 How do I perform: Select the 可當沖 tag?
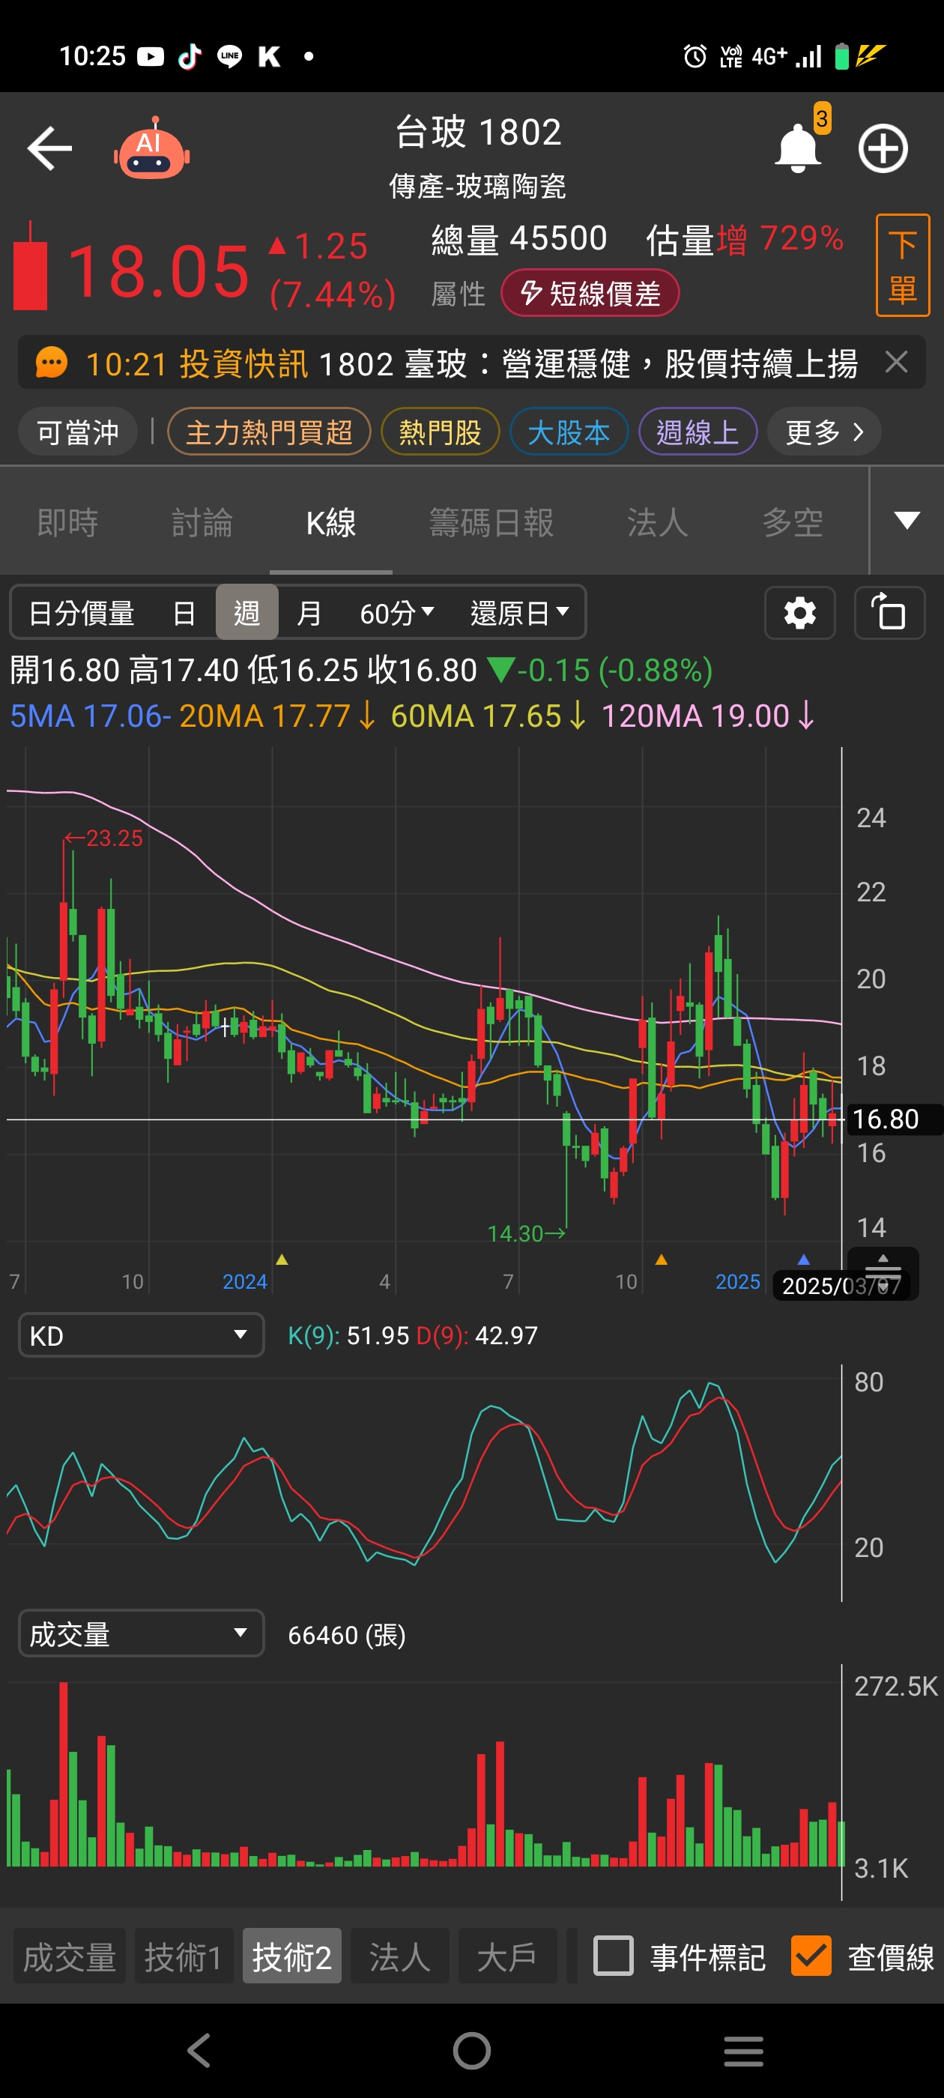77,432
